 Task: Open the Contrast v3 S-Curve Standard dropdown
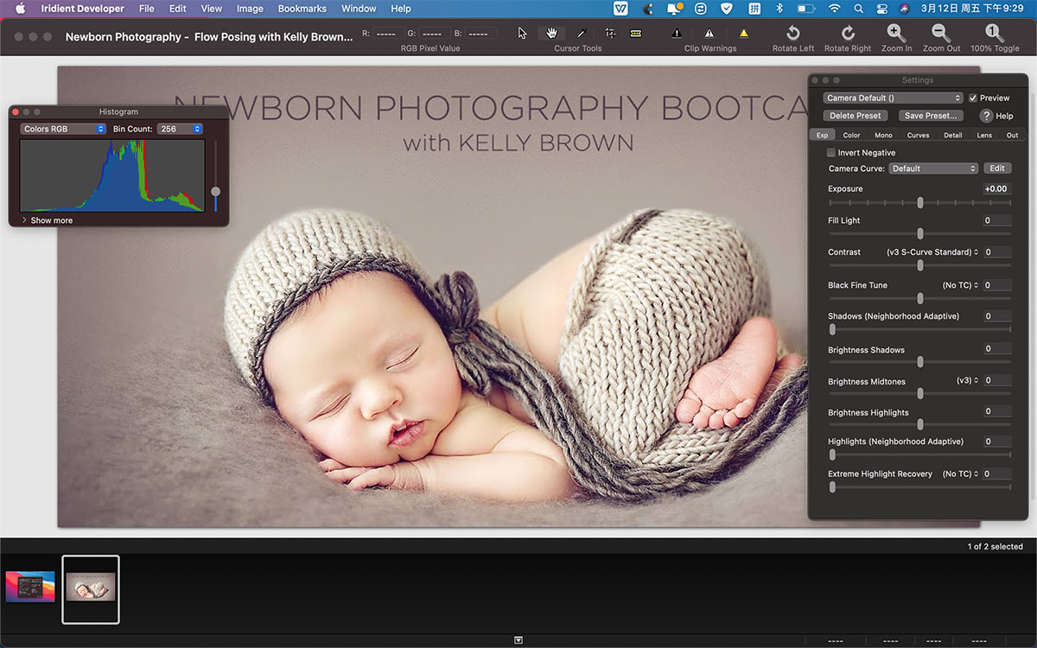tap(932, 252)
